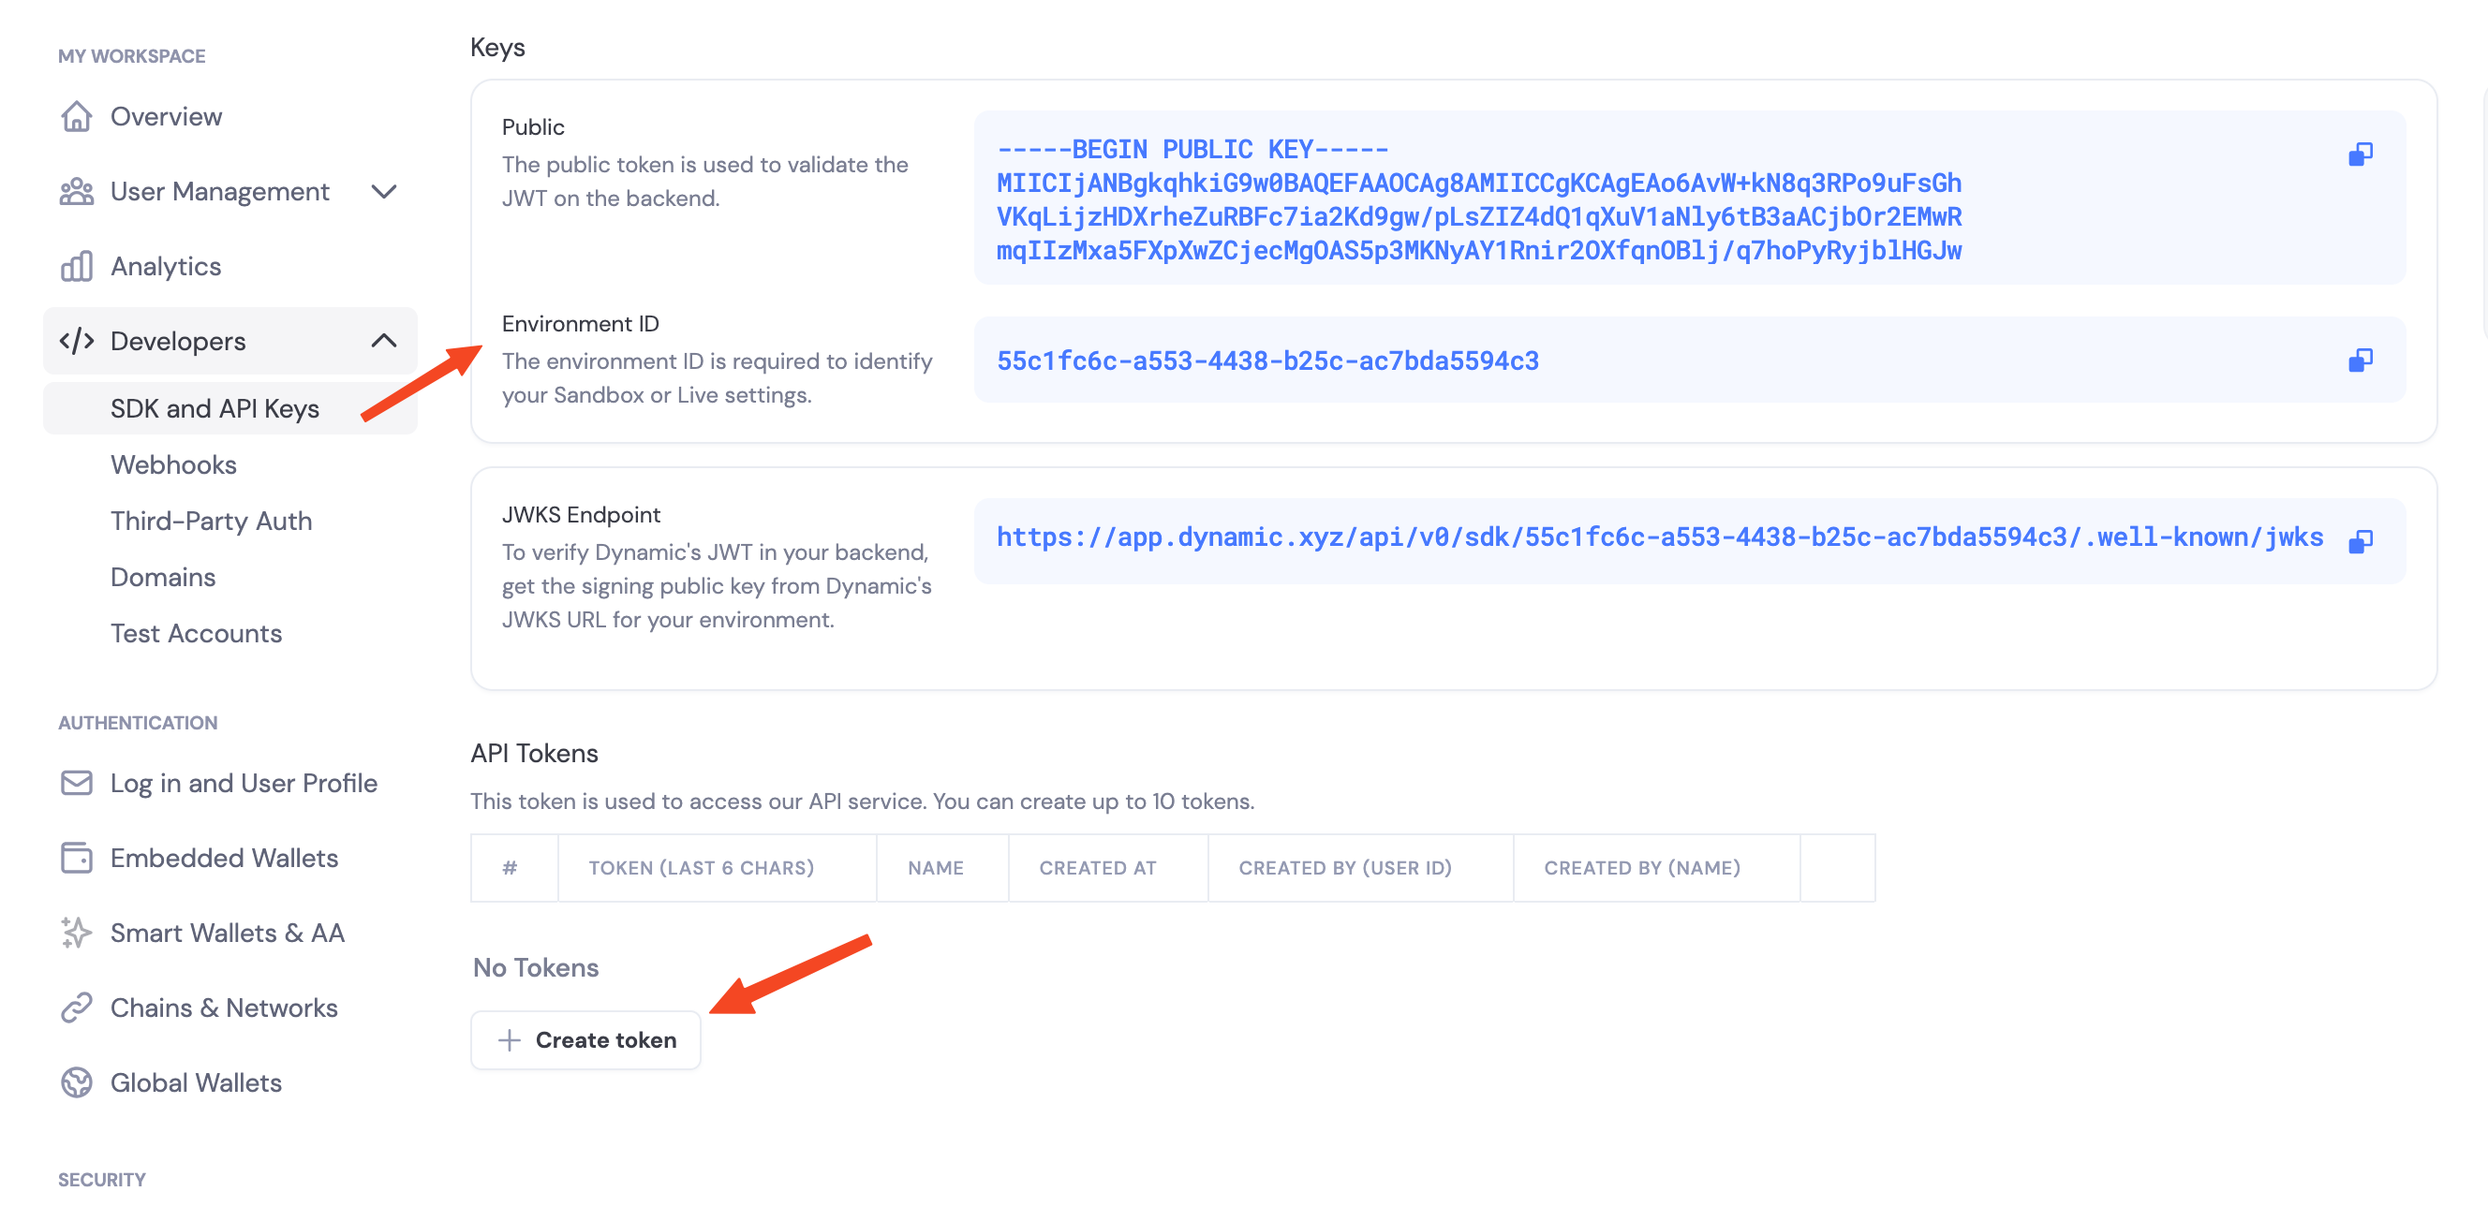Click the Analytics bar chart icon
This screenshot has width=2488, height=1221.
pyautogui.click(x=76, y=267)
